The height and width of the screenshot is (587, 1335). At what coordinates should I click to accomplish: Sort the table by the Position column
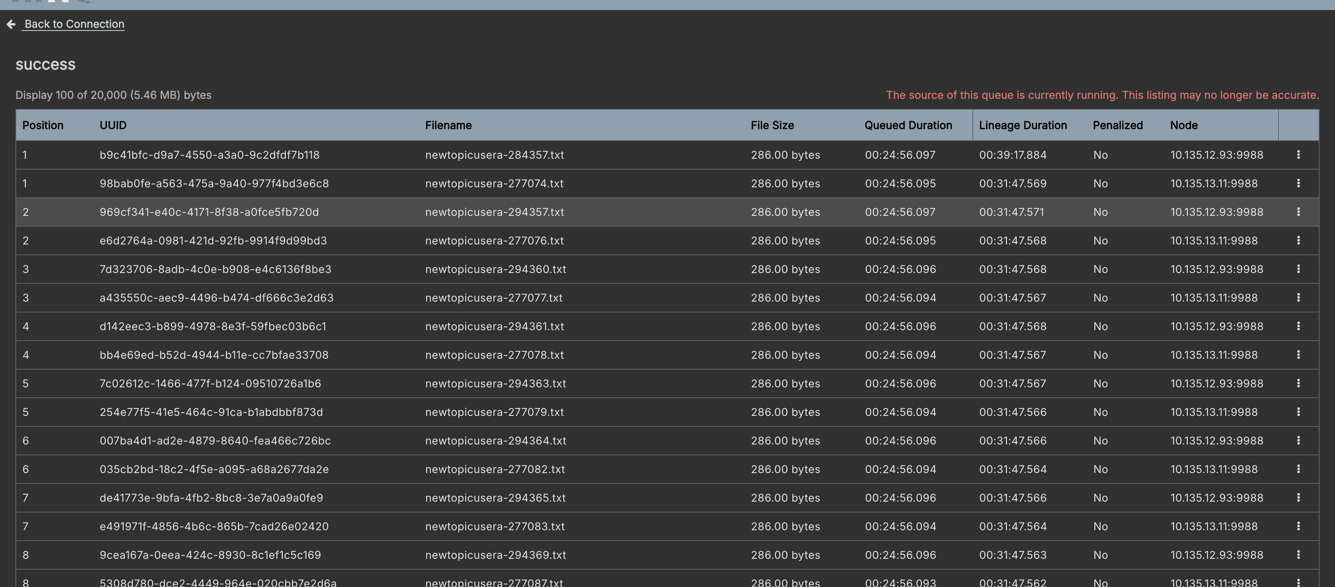point(42,125)
